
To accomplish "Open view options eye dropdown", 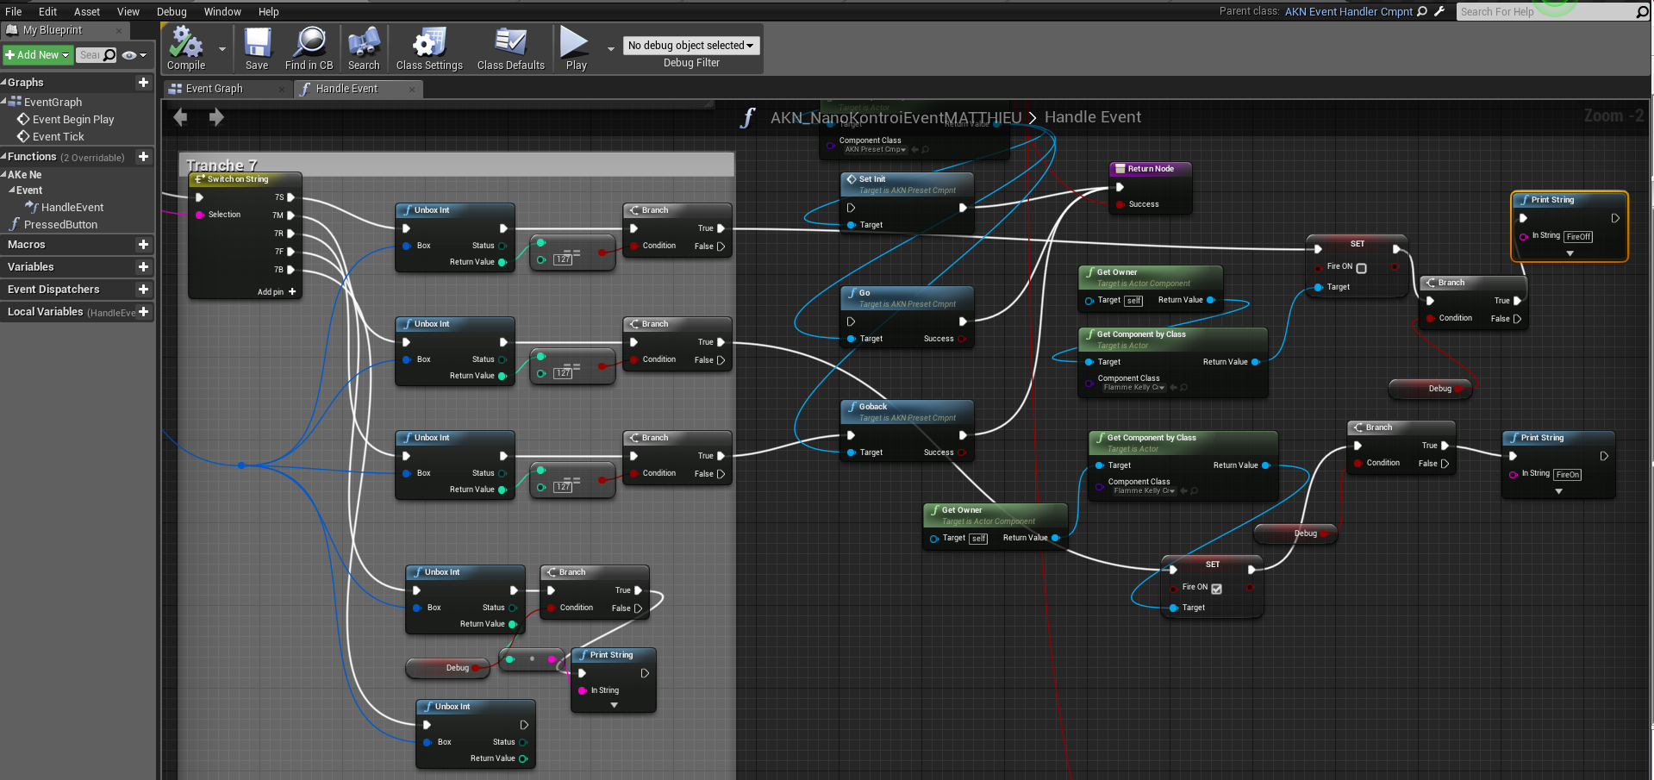I will pos(134,55).
